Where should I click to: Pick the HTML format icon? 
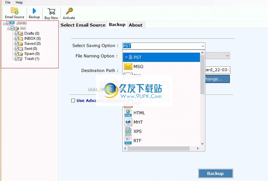128,113
